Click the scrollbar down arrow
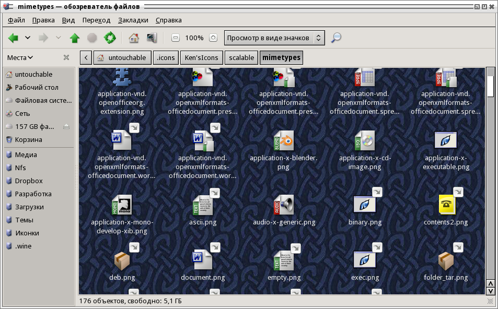 point(490,291)
